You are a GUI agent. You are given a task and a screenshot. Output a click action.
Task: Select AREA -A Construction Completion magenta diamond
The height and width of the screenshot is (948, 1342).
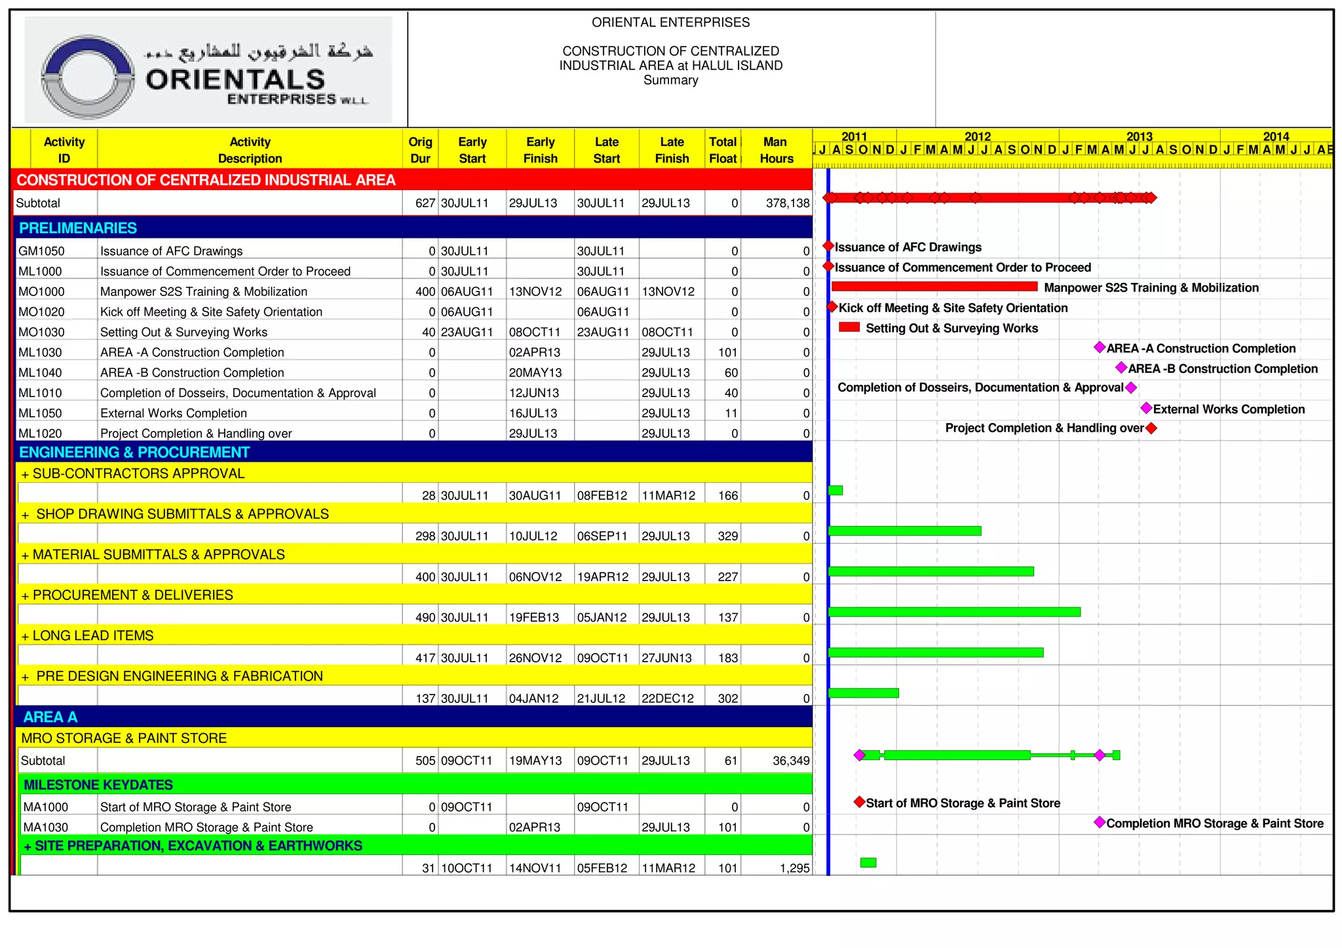pyautogui.click(x=1100, y=347)
